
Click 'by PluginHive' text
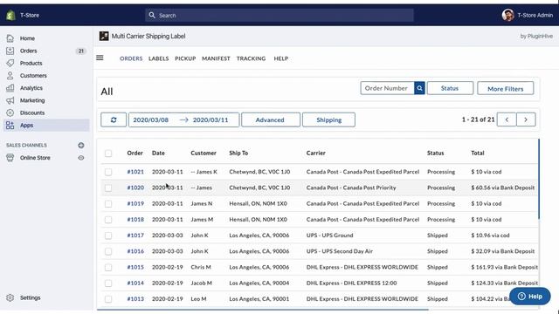coord(536,37)
